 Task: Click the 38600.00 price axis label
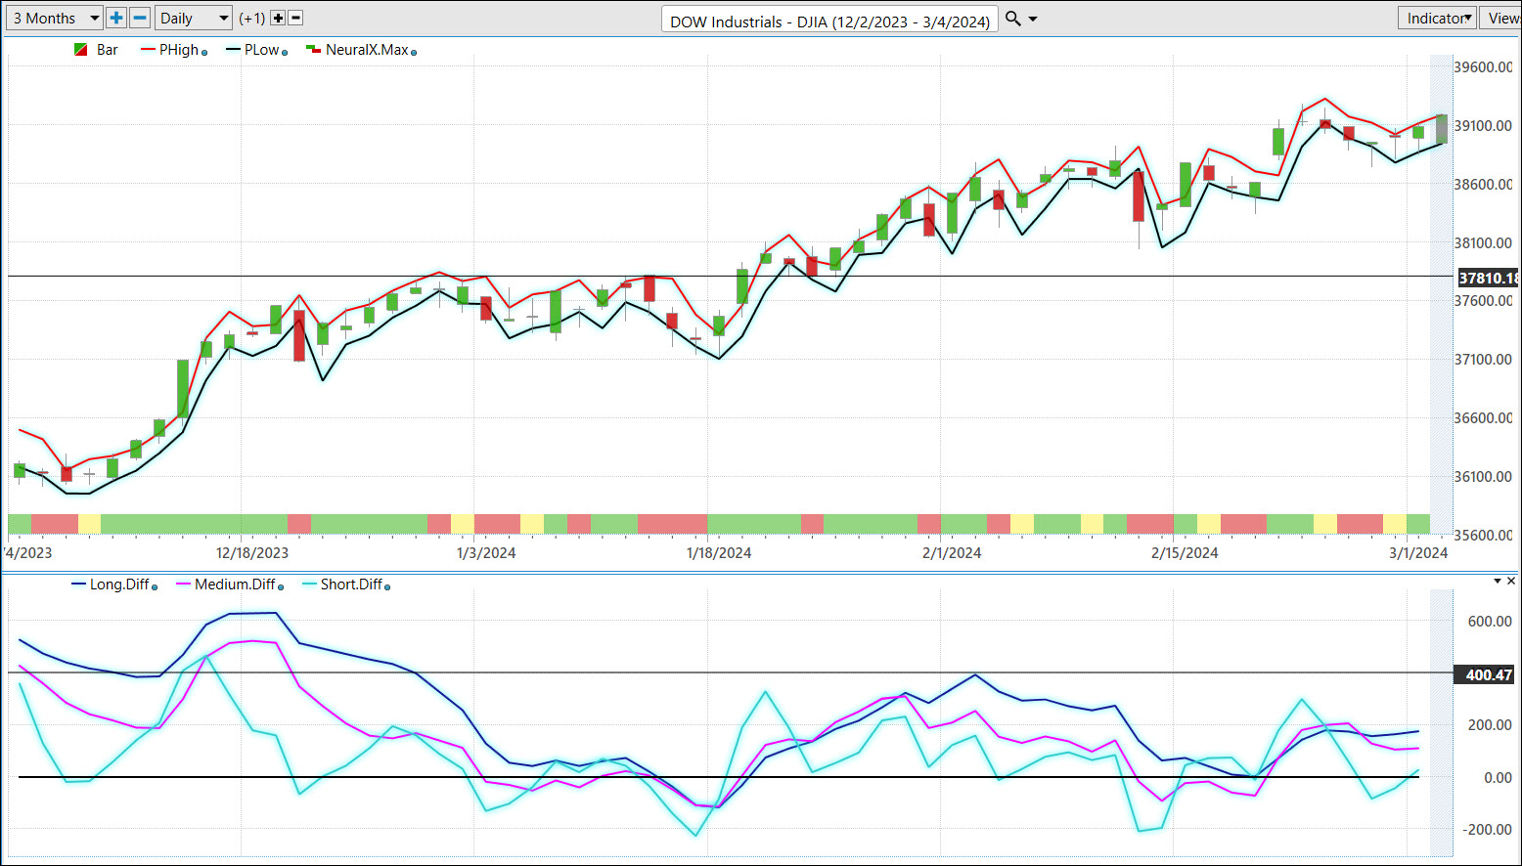tap(1483, 185)
